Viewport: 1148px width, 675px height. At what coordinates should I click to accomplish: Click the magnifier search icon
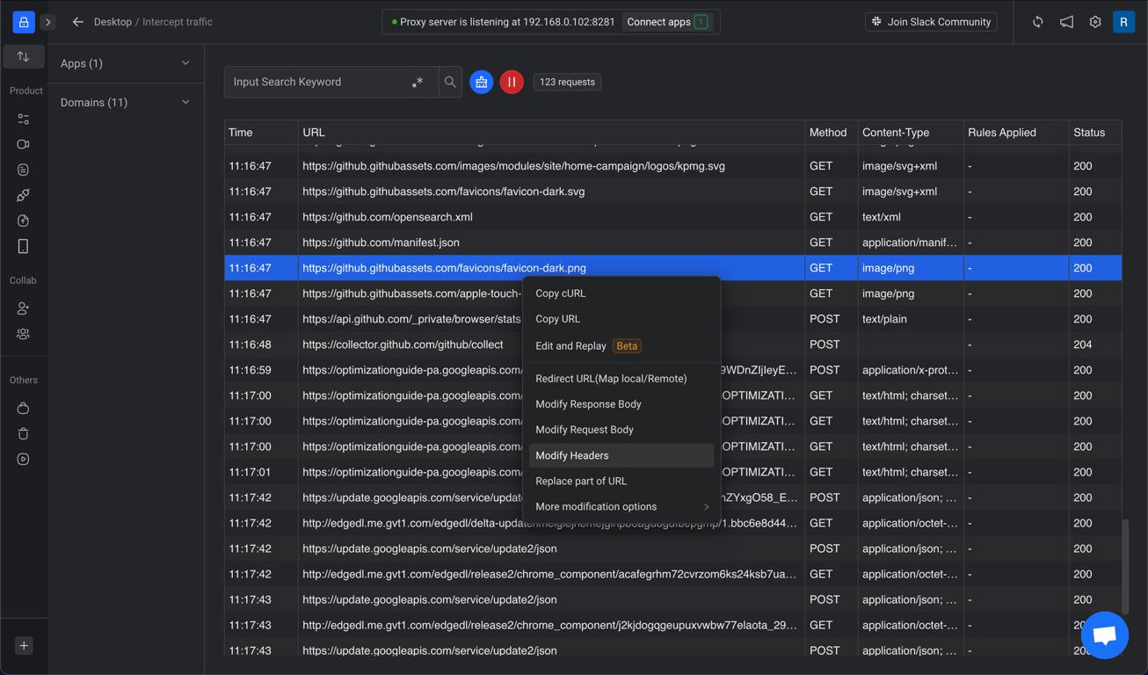coord(450,82)
